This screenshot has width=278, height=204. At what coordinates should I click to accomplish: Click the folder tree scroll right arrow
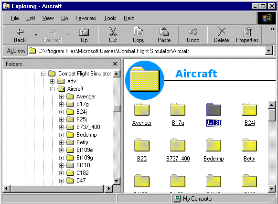point(109,188)
